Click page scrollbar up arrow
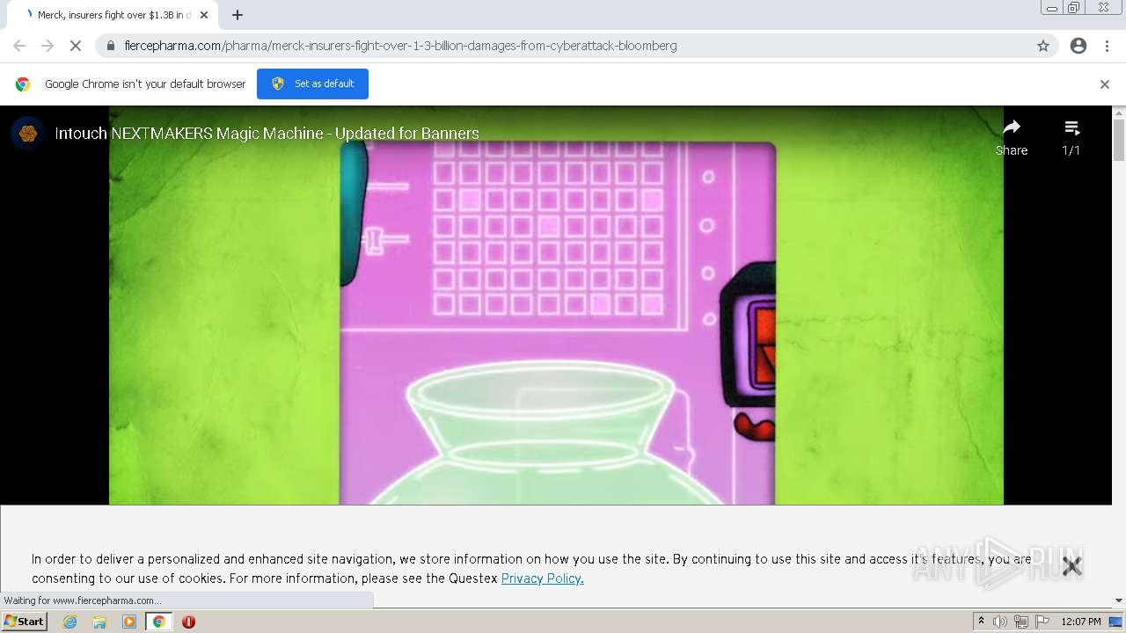This screenshot has width=1126, height=633. [1119, 113]
